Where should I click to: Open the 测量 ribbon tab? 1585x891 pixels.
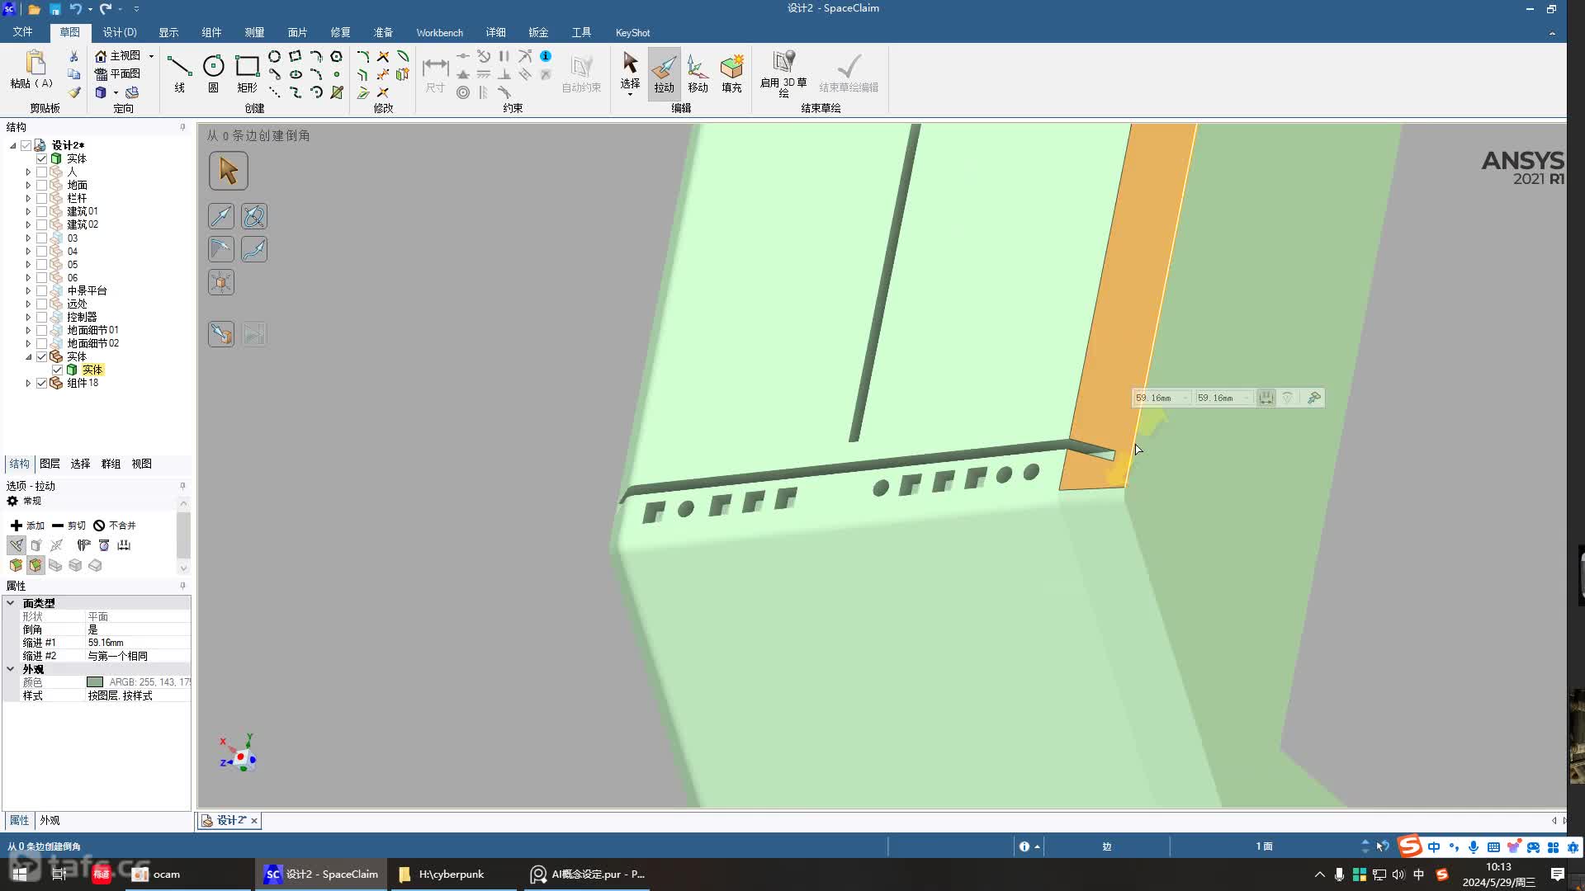[x=254, y=32]
